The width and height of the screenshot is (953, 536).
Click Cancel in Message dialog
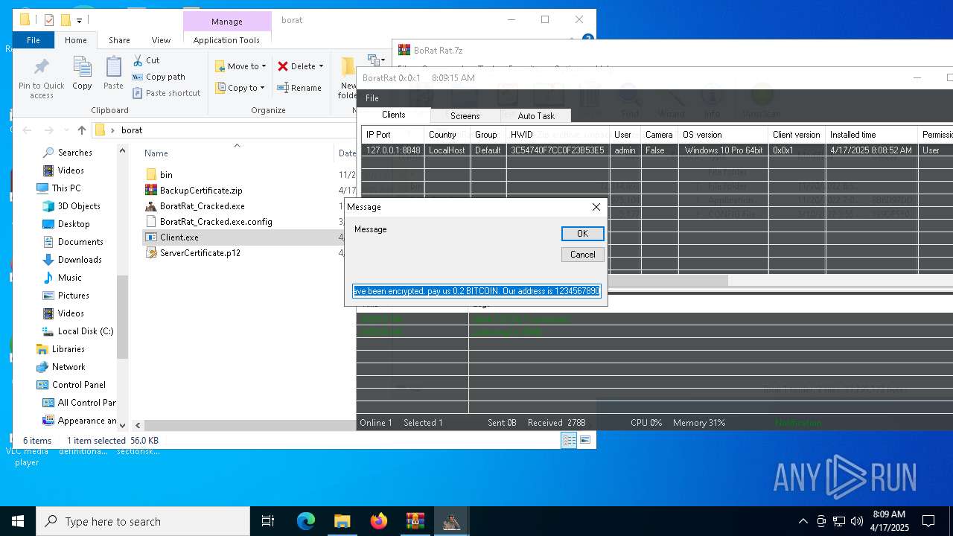(x=582, y=255)
